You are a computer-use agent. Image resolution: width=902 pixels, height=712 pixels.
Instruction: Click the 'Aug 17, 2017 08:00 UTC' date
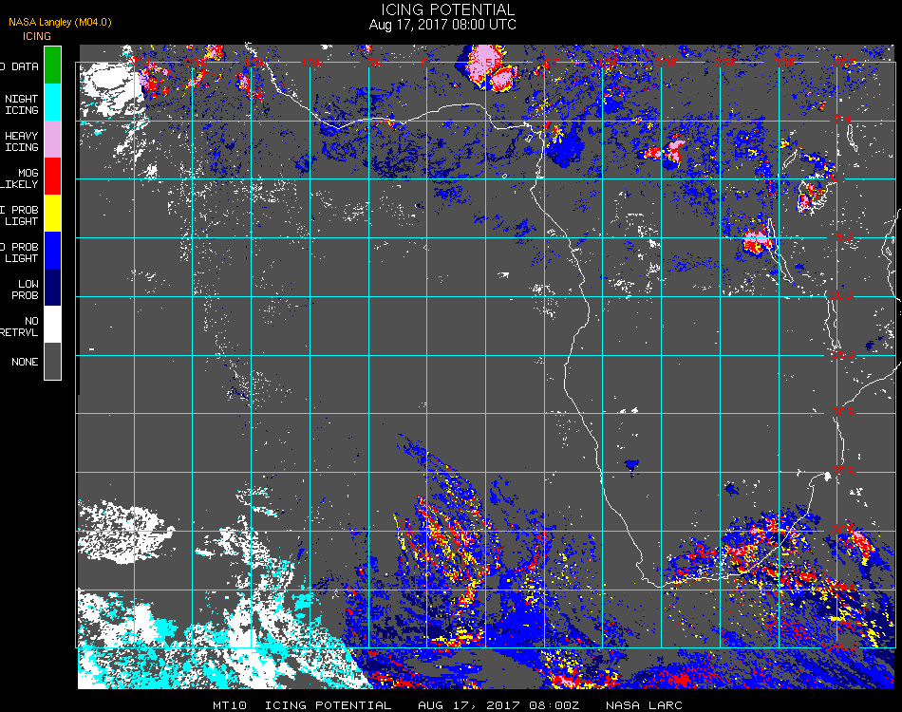pos(442,25)
